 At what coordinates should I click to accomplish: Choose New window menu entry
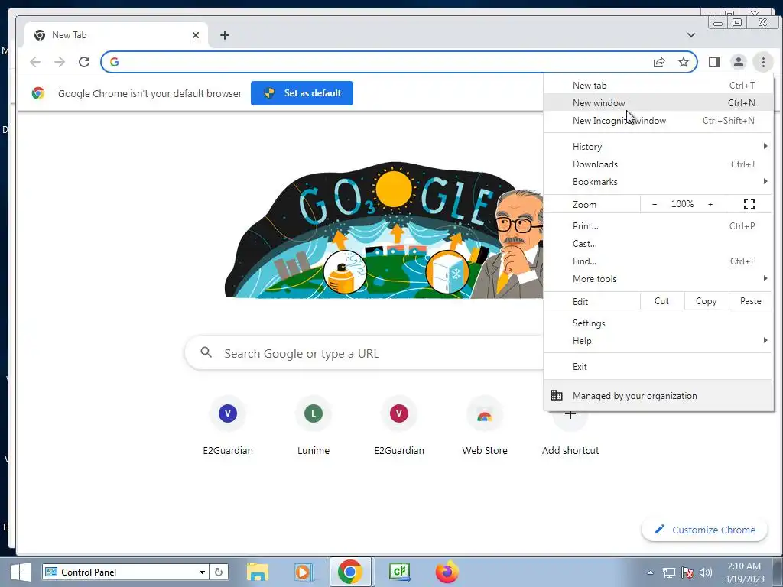point(658,103)
